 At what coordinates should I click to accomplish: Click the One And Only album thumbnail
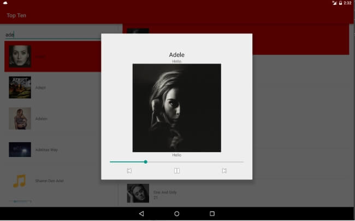coord(138,193)
